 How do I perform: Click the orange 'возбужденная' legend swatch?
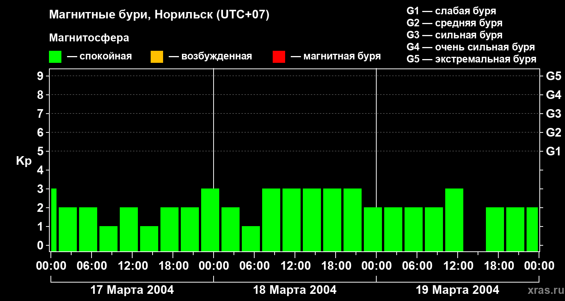pos(157,57)
